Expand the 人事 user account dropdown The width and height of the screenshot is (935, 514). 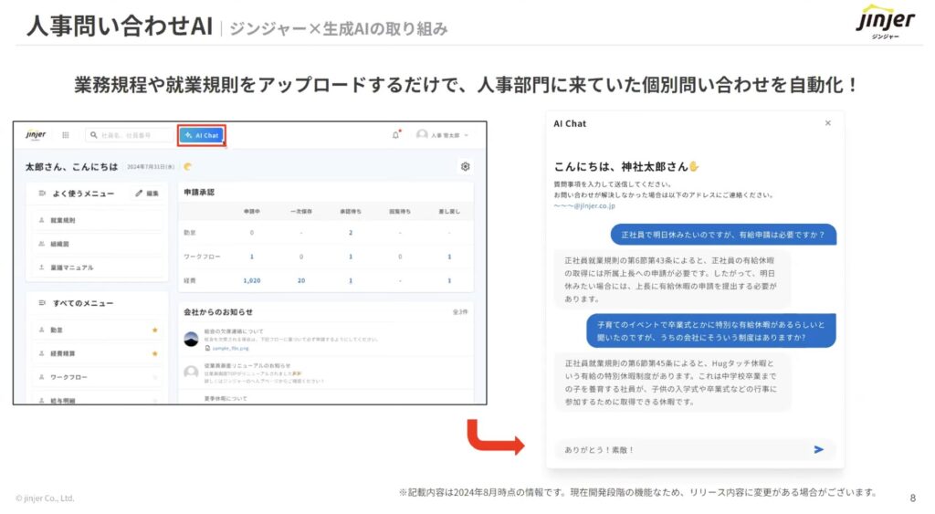[467, 135]
